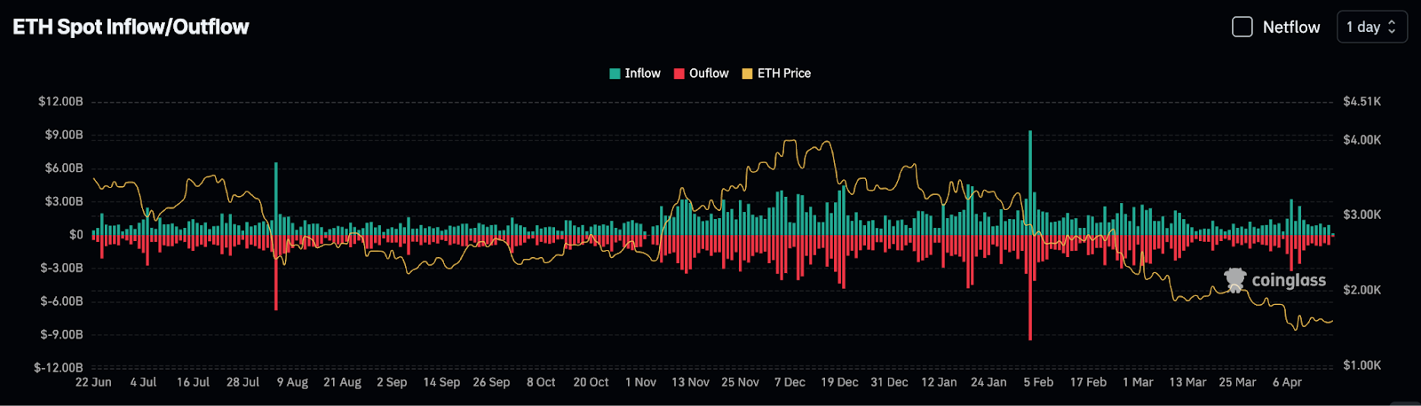Click the $4.51K right axis label

click(x=1362, y=102)
